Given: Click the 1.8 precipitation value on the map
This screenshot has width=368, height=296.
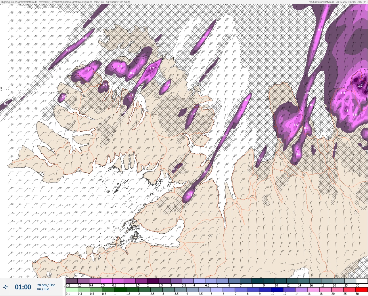Looking at the screenshot, I should pyautogui.click(x=346, y=111).
